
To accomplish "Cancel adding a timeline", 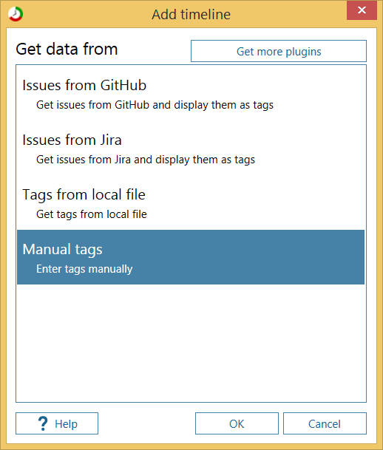I will (325, 423).
